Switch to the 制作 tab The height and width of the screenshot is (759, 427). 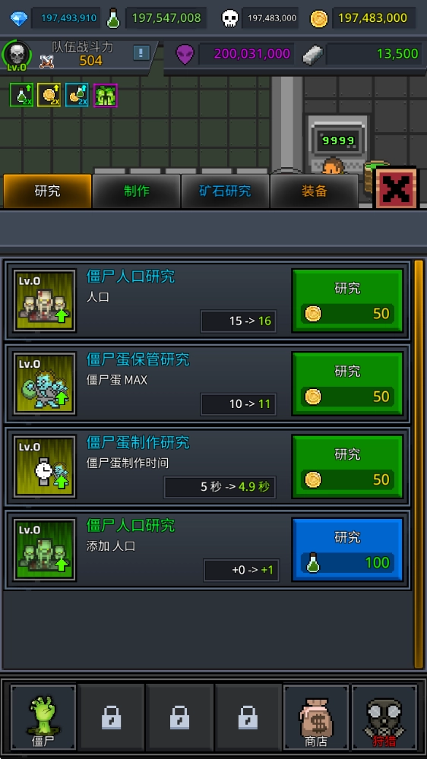pyautogui.click(x=137, y=191)
